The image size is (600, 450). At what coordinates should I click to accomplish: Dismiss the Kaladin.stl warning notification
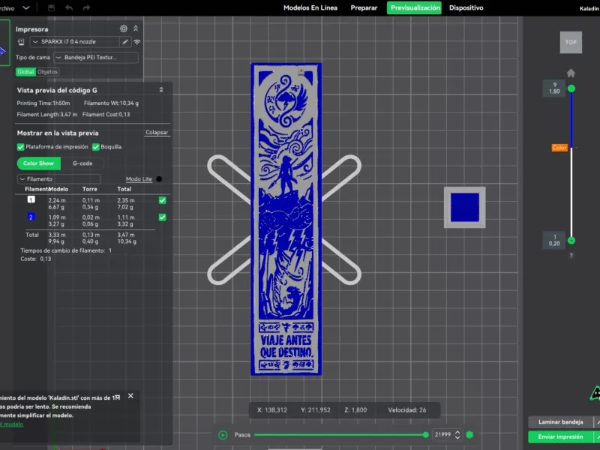click(130, 396)
